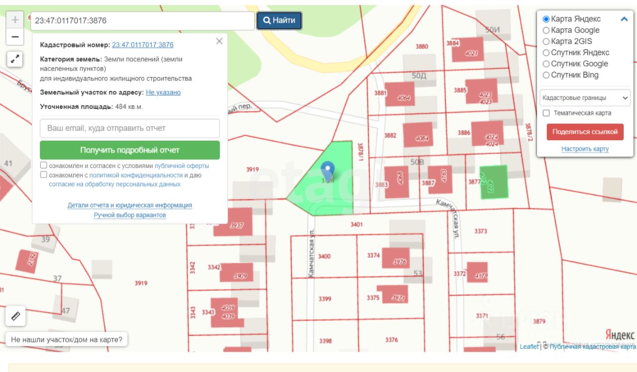The image size is (637, 372).
Task: Click building 3976 on the map
Action: (396, 258)
